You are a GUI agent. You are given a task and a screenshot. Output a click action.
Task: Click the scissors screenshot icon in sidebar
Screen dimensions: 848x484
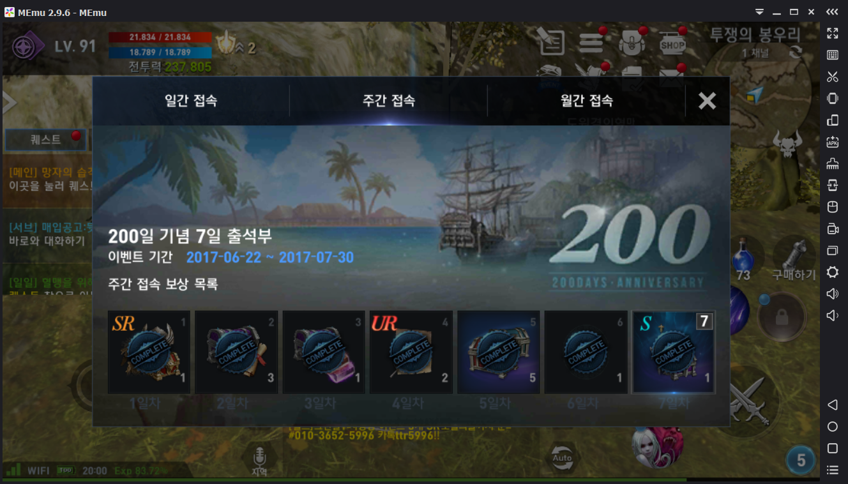(832, 77)
